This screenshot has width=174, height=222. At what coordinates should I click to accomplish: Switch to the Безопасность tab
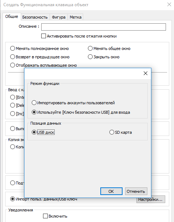click(x=35, y=17)
